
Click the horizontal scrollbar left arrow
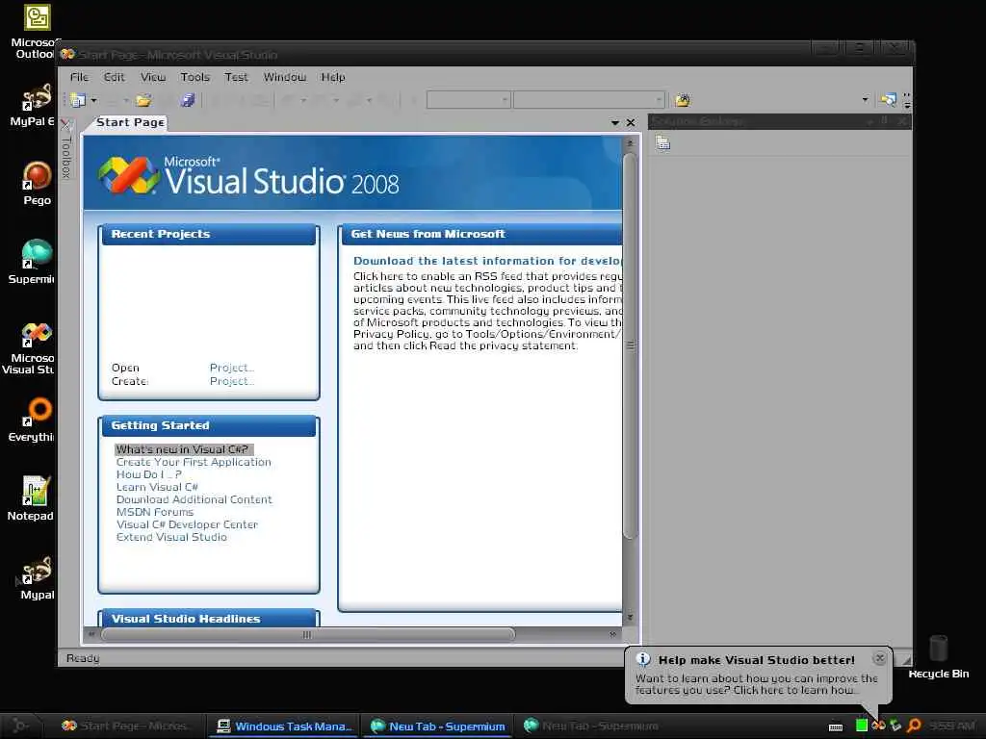click(91, 635)
